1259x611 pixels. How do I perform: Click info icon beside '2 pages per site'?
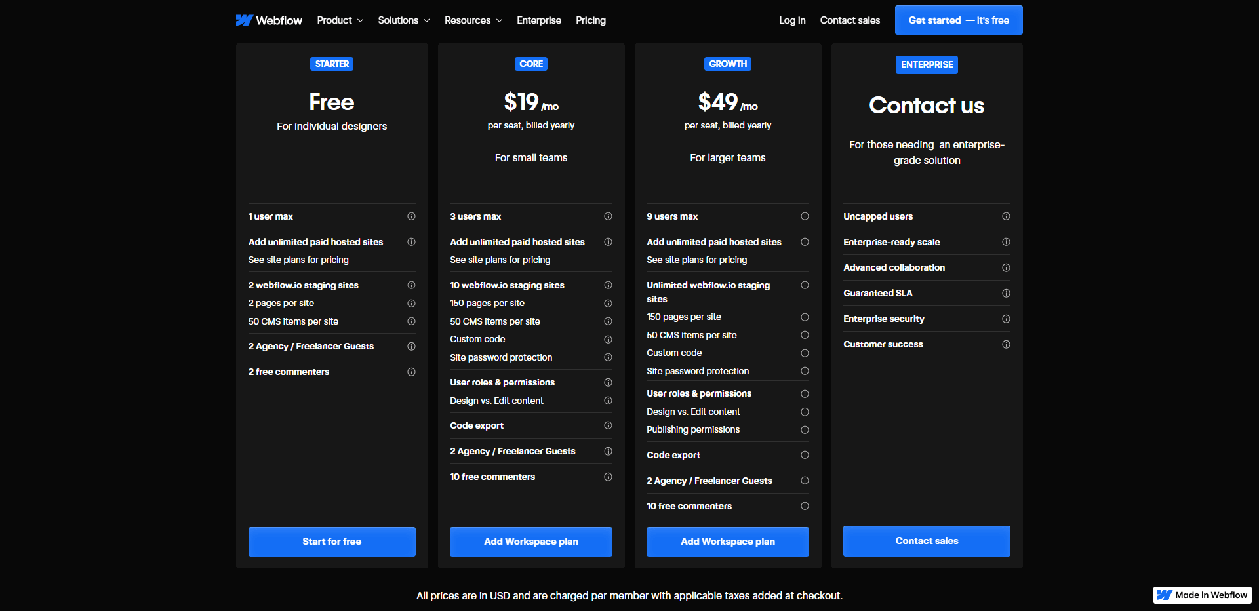coord(411,304)
